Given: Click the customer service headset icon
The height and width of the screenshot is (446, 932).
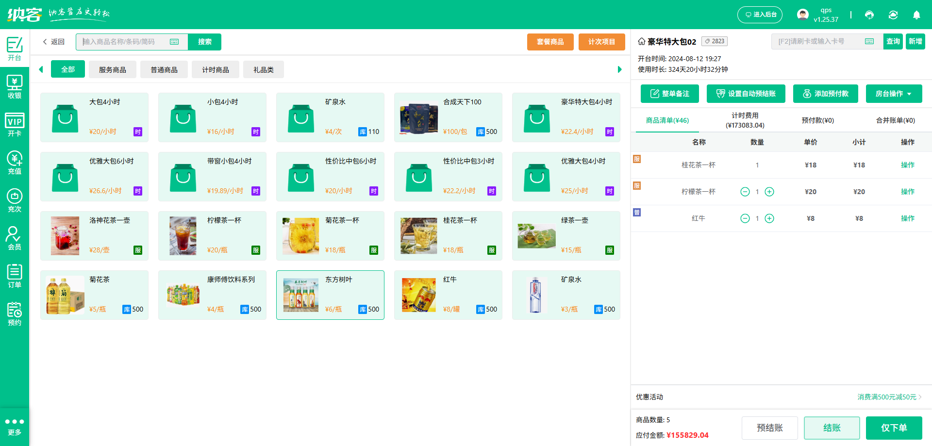Looking at the screenshot, I should [869, 15].
